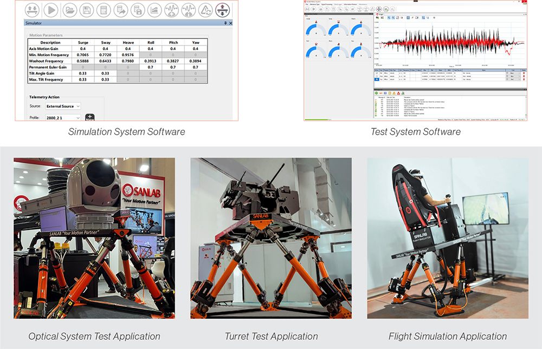Click the New profile plus button

(90, 117)
